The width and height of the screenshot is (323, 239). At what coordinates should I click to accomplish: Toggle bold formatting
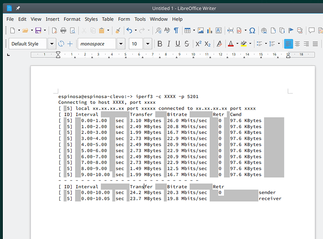click(x=160, y=43)
